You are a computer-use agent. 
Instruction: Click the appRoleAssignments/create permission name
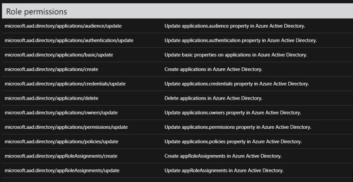pos(61,156)
